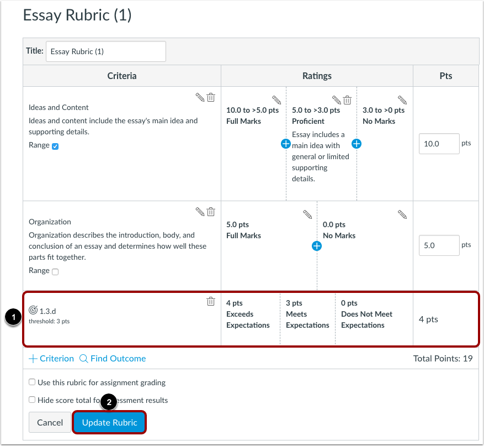Edit the Proficient rating pencil icon
This screenshot has height=446, width=484.
pyautogui.click(x=337, y=100)
